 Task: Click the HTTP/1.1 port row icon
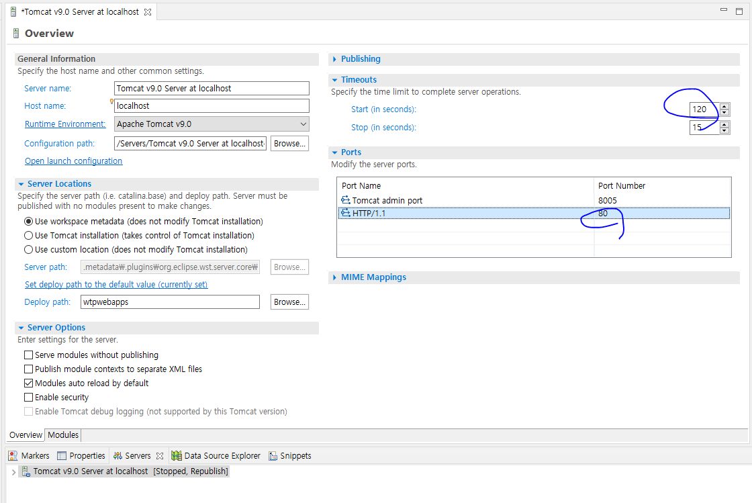(345, 213)
